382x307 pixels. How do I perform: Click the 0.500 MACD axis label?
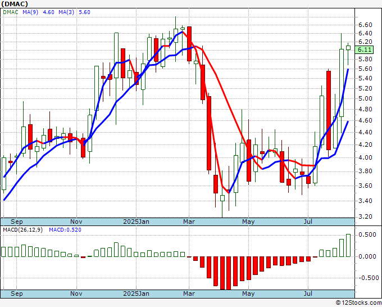[x=367, y=234]
